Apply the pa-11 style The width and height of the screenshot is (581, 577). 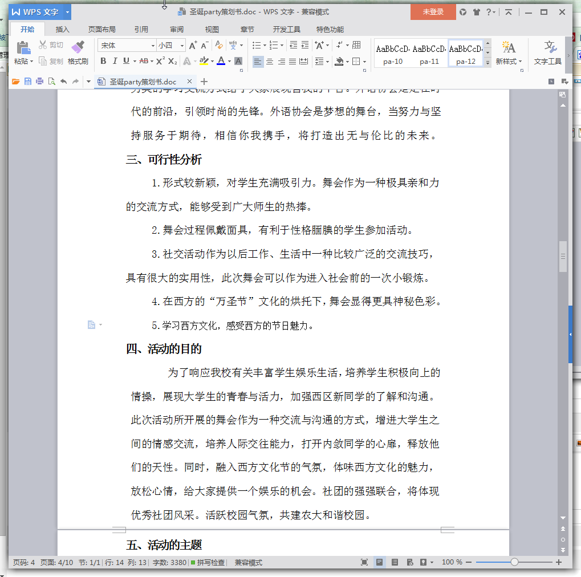click(429, 54)
